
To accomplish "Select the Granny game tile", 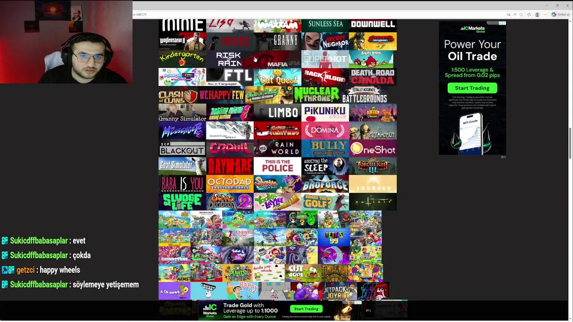I will [x=277, y=42].
